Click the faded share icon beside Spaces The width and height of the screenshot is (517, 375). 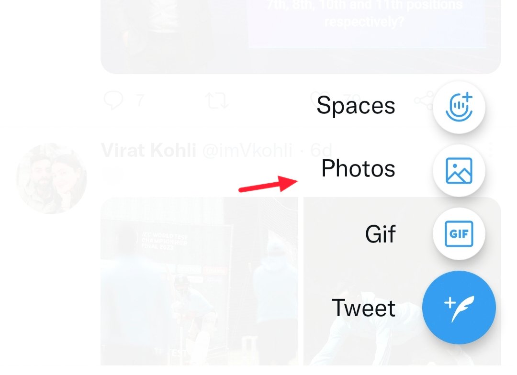point(423,100)
